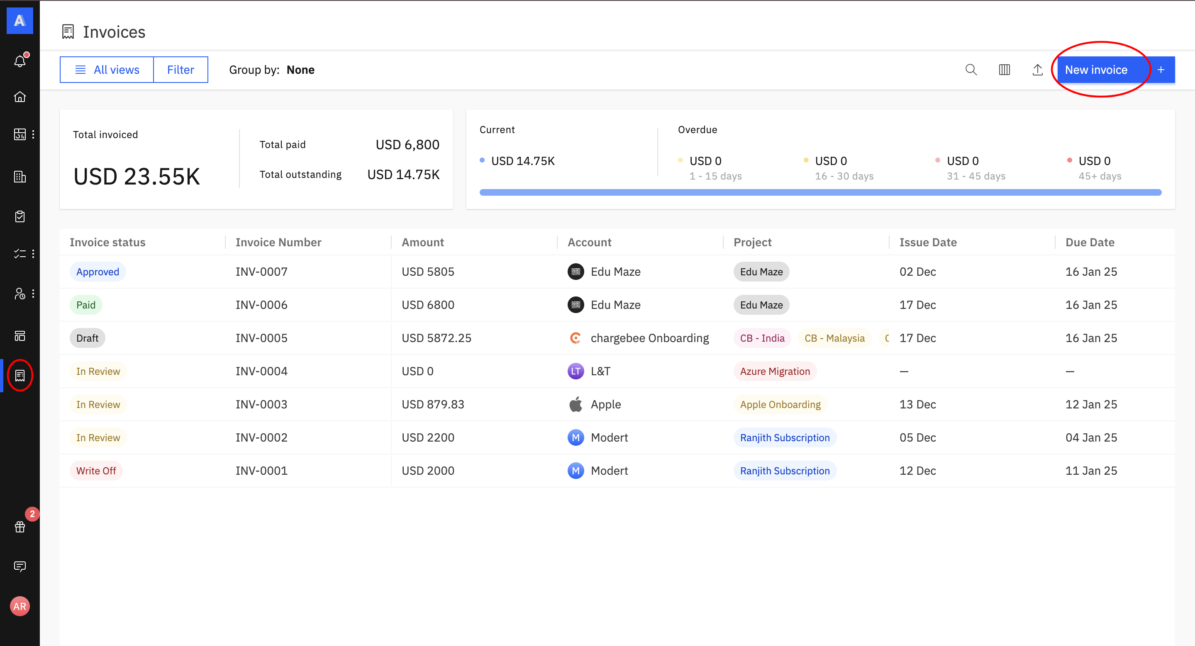Open the gift rewards icon
This screenshot has width=1195, height=646.
pos(20,527)
